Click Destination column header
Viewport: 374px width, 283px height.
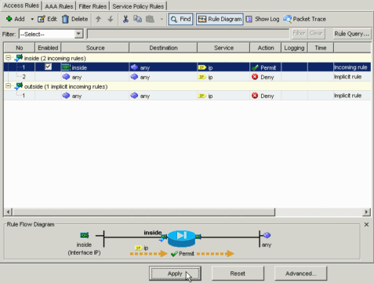(x=163, y=48)
